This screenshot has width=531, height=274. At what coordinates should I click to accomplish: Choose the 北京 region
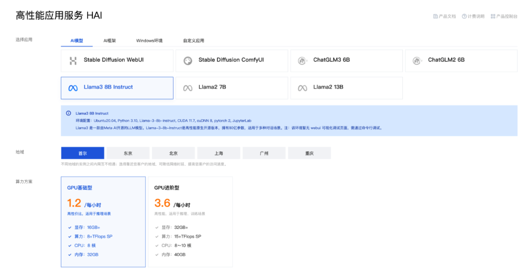pyautogui.click(x=174, y=153)
